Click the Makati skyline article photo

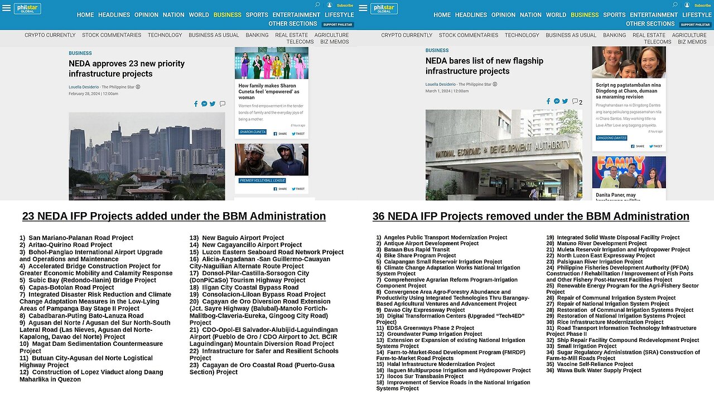[147, 156]
